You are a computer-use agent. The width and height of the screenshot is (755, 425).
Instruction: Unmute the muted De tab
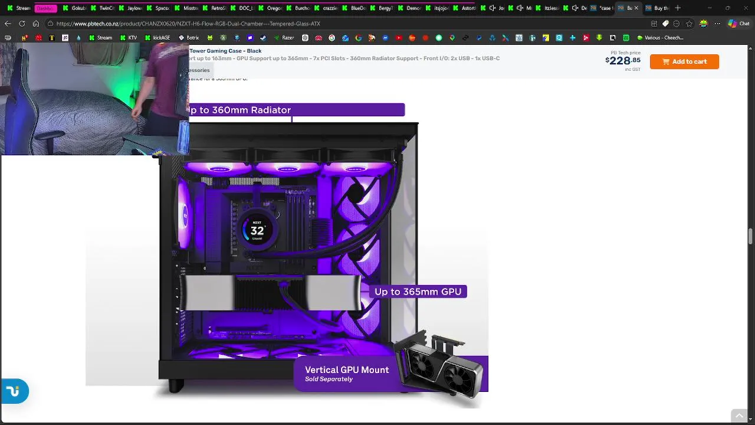click(575, 8)
